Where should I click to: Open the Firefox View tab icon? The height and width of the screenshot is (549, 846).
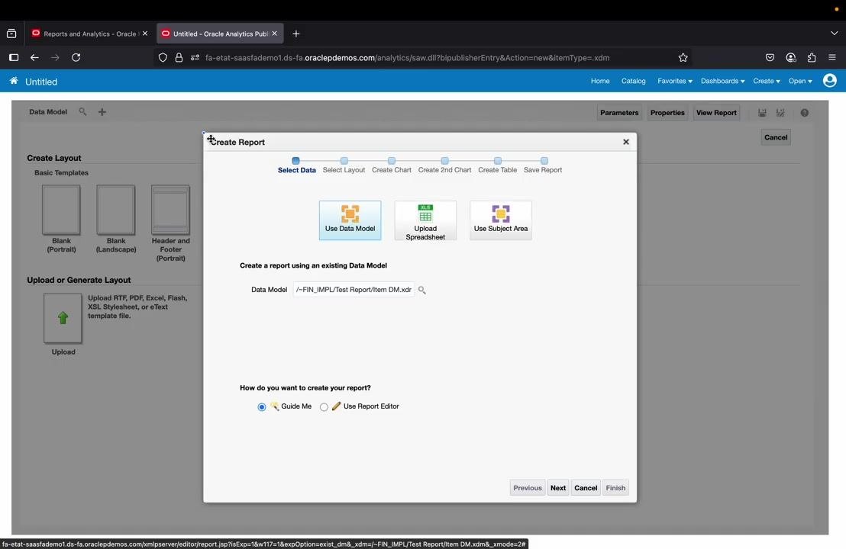[x=11, y=34]
